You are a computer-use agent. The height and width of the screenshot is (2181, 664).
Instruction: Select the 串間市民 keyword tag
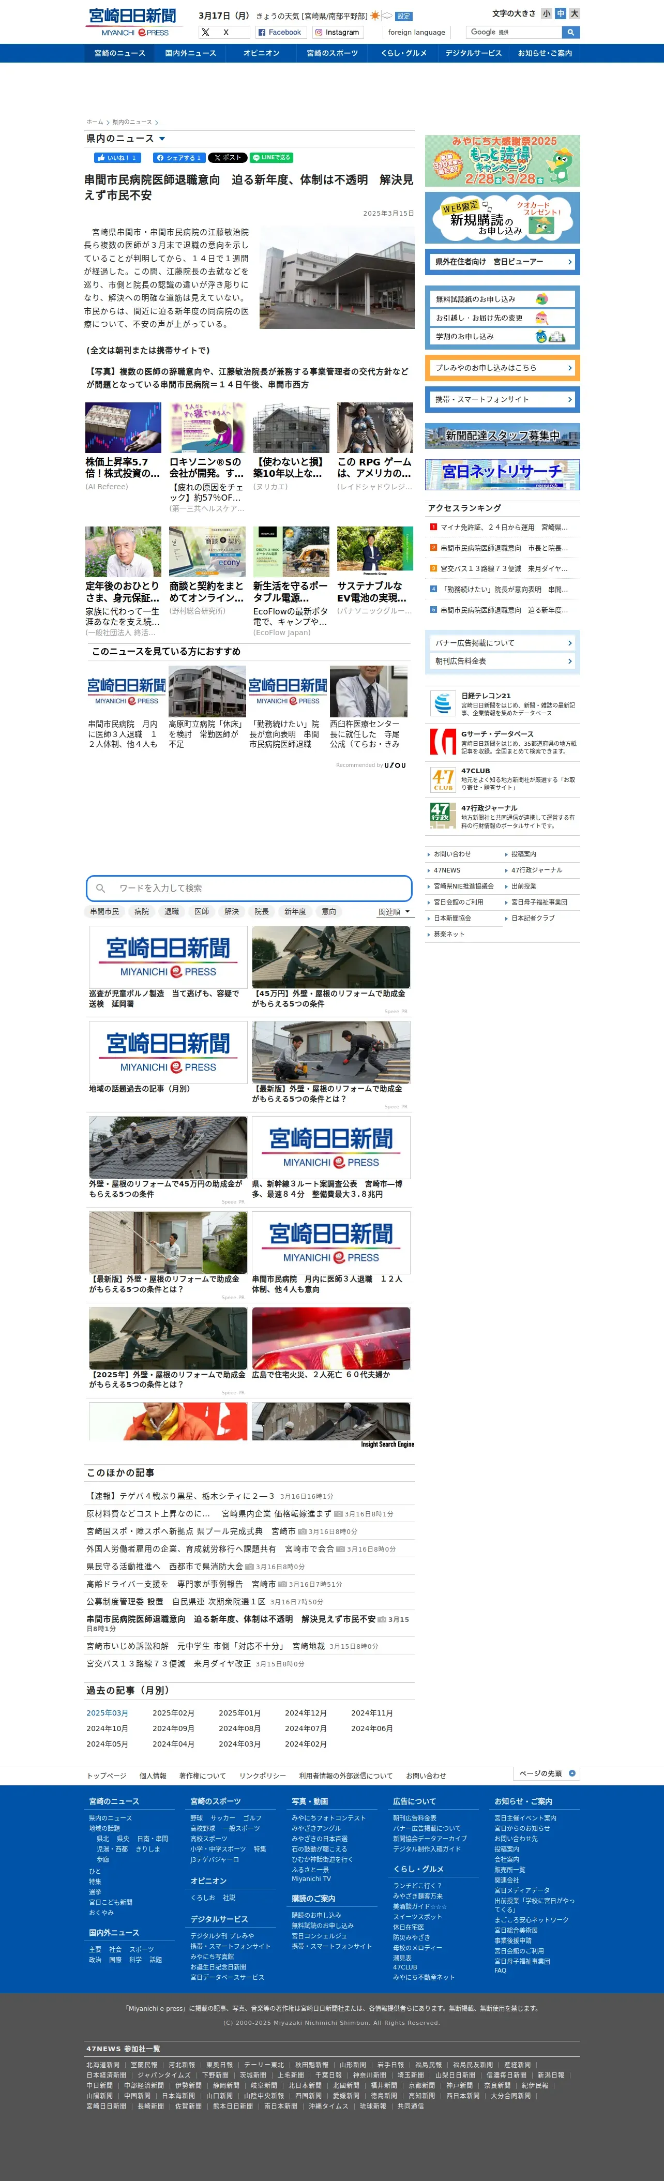[105, 912]
